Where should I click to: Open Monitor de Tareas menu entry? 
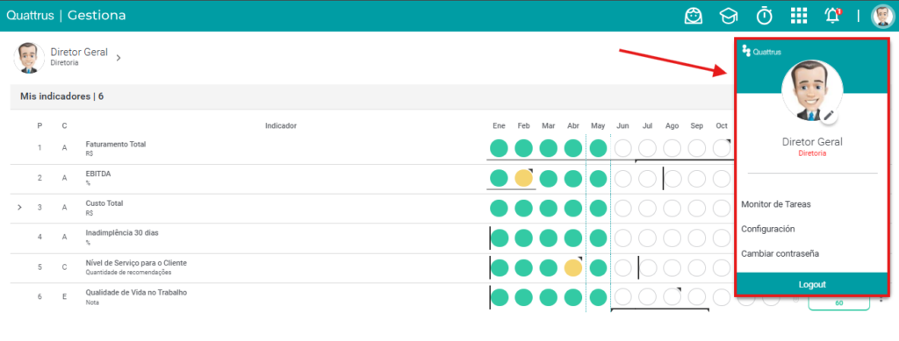[776, 204]
